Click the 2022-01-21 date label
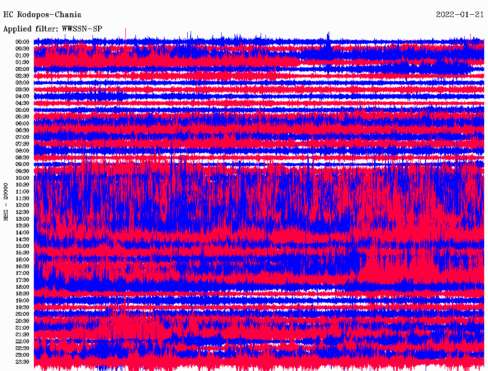The height and width of the screenshot is (371, 488). pyautogui.click(x=460, y=15)
